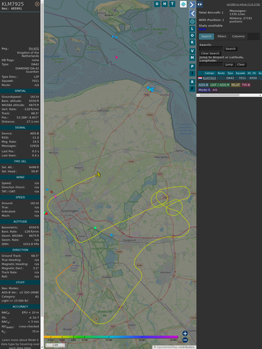Screen dimensions: 262x349
Task: Sort table by Callsign column
Action: pyautogui.click(x=209, y=73)
